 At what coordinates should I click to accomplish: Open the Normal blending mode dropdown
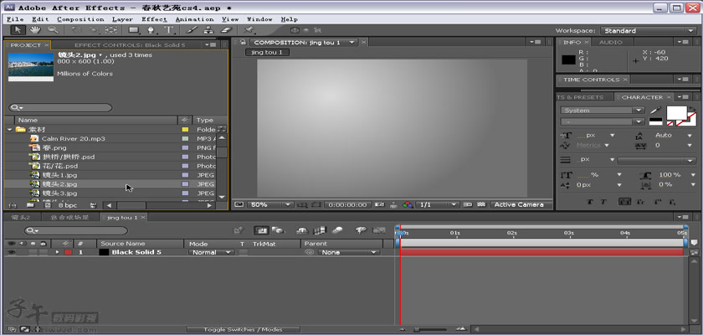(211, 252)
